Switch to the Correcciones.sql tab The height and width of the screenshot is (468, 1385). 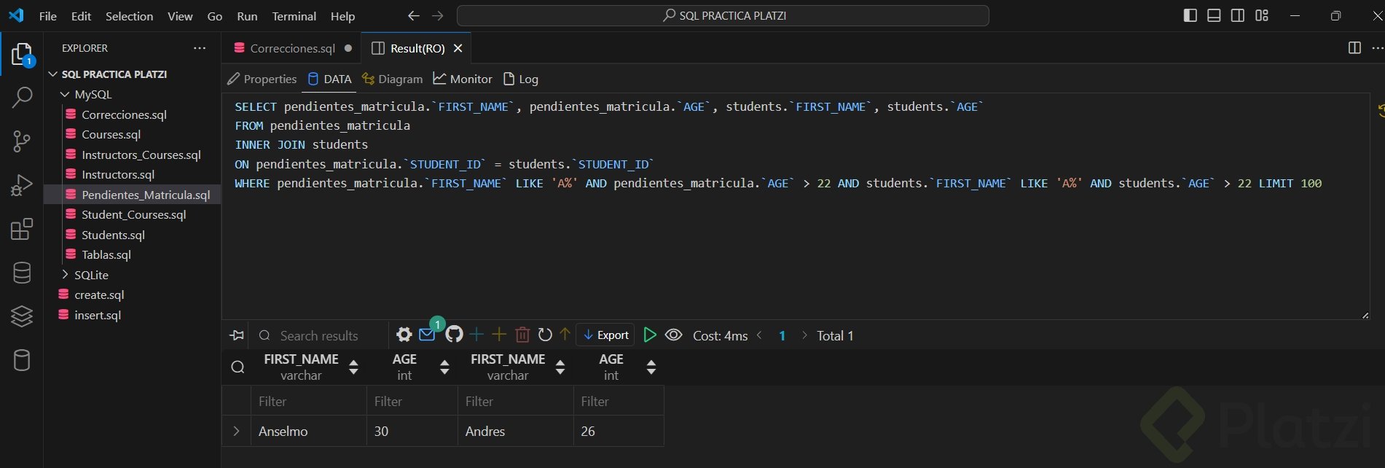coord(291,48)
